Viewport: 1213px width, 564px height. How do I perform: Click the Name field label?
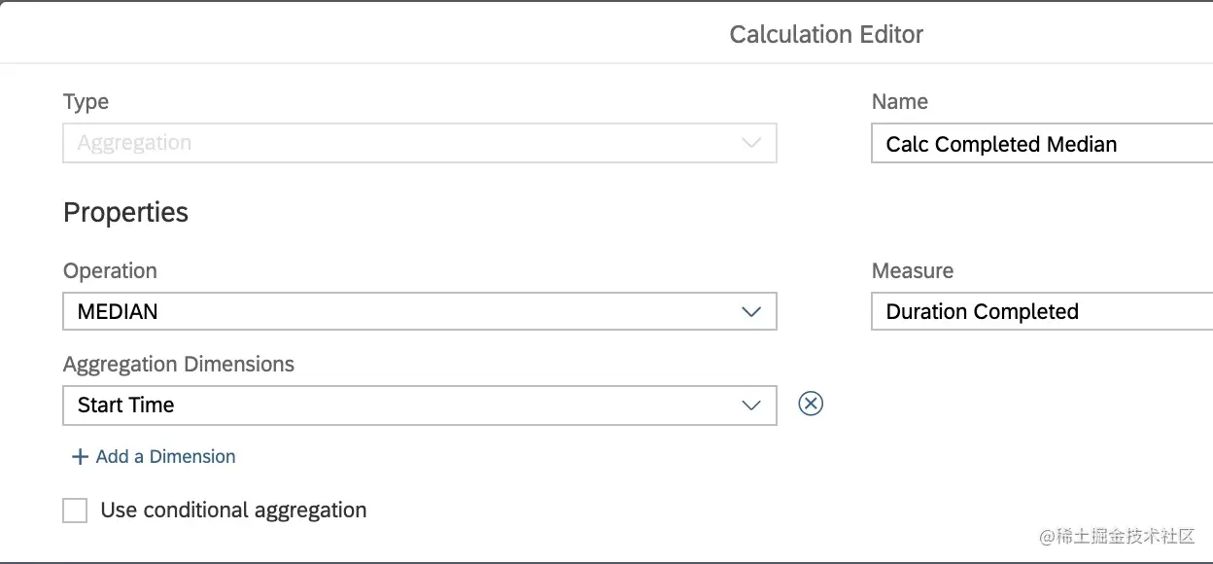900,102
